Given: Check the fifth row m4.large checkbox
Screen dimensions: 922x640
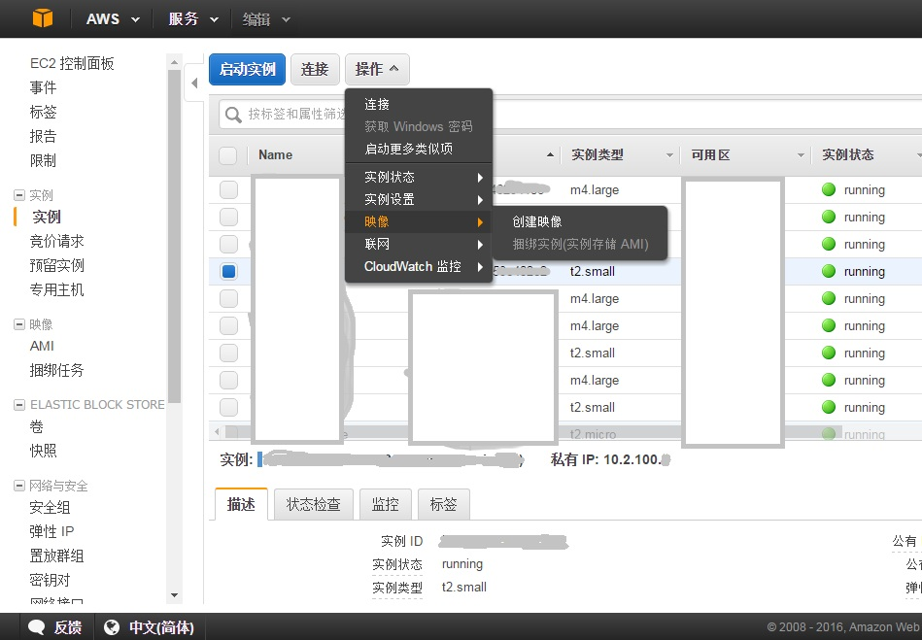Looking at the screenshot, I should click(228, 298).
